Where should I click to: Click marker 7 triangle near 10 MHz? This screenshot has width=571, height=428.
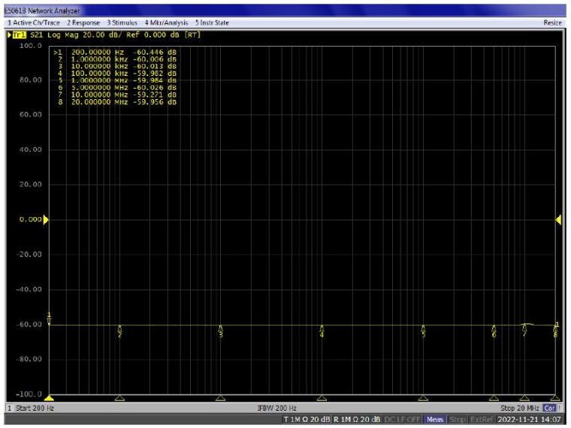(524, 327)
